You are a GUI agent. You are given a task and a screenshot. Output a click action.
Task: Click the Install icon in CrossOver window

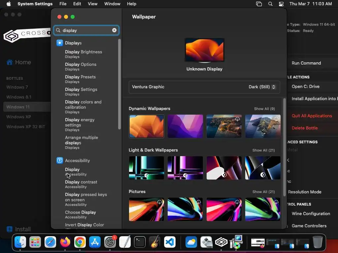pyautogui.click(x=10, y=229)
